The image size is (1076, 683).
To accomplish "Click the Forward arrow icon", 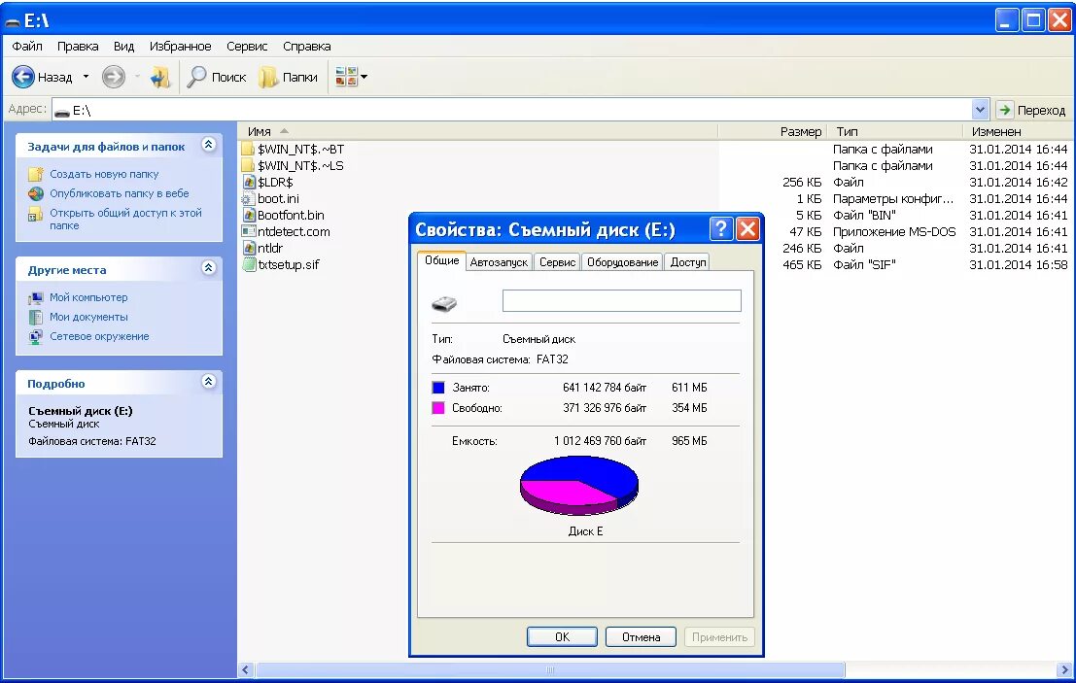I will pos(113,77).
